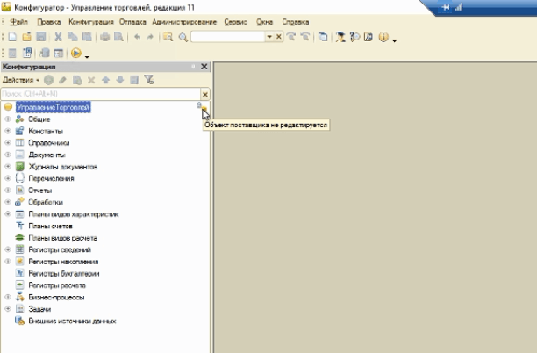
Task: Open the Конфигурация menu
Action: [90, 22]
